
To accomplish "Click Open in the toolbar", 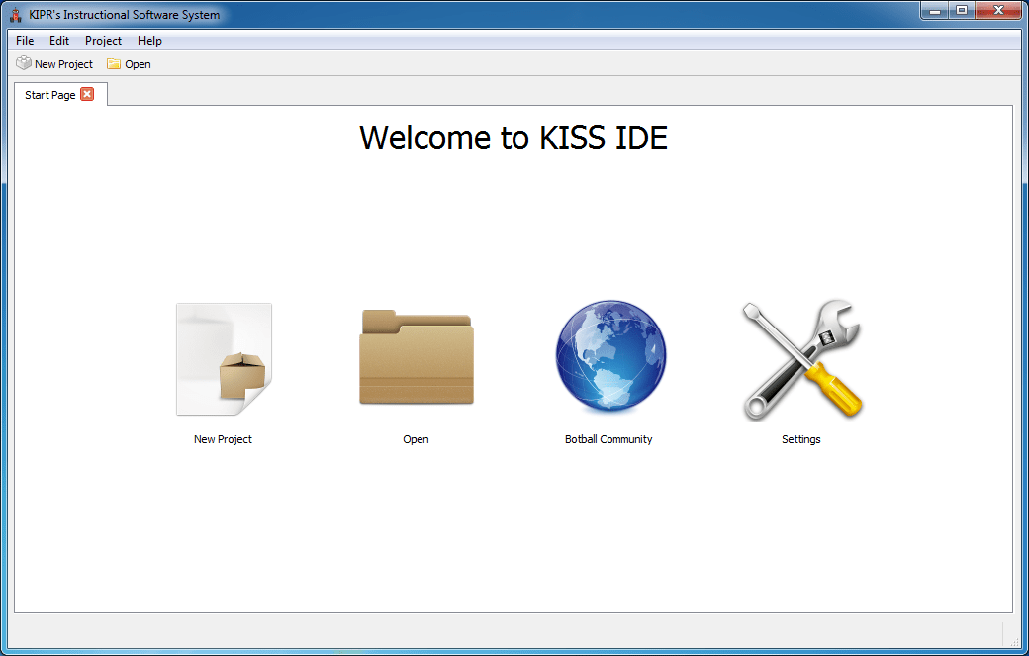I will click(x=130, y=63).
